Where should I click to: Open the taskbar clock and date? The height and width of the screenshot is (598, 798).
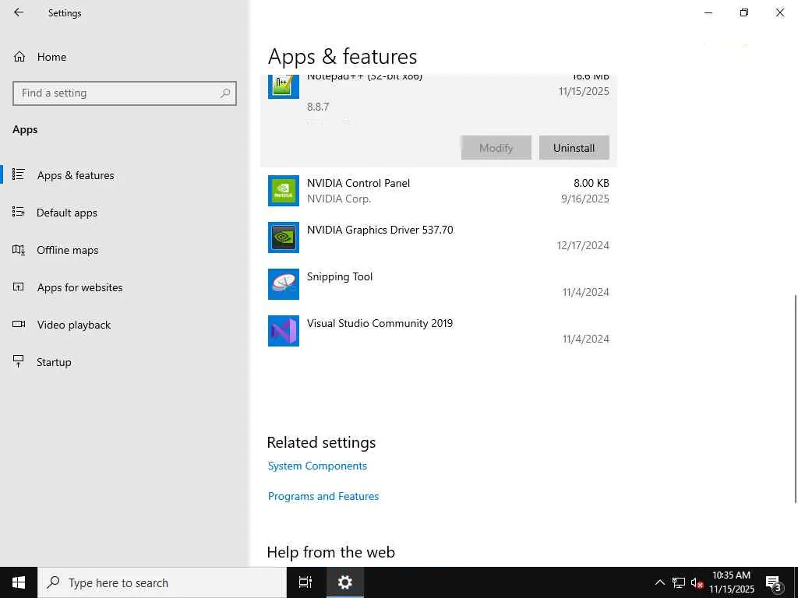(x=731, y=582)
